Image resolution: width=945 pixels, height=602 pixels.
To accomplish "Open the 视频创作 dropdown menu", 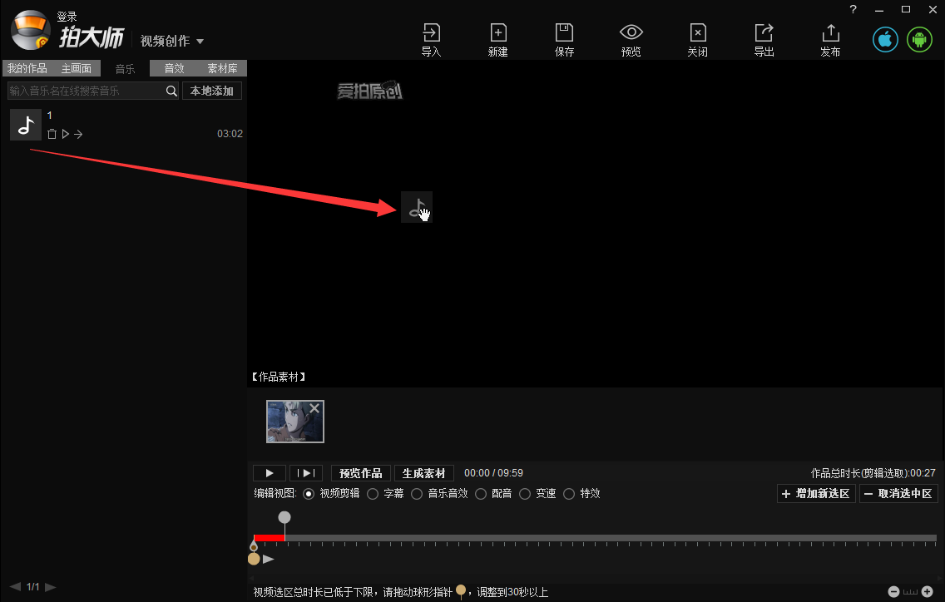I will [172, 40].
